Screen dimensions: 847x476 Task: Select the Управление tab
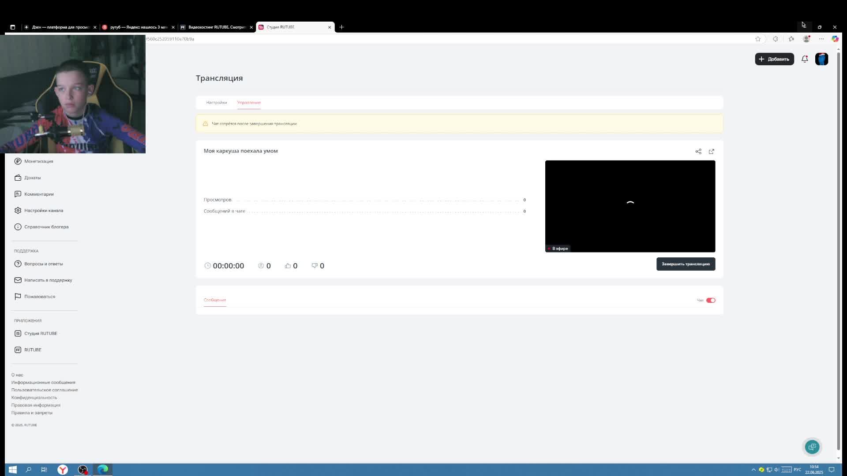tap(249, 102)
